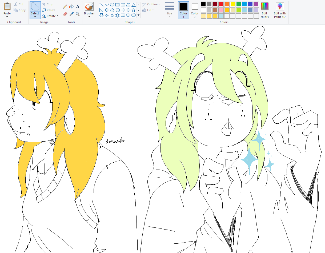Activate the Text tool
This screenshot has height=253, width=325.
pos(78,6)
